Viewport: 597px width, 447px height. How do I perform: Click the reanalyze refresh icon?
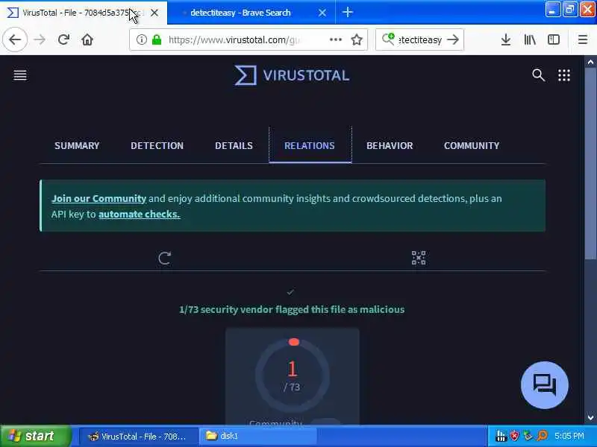coord(164,258)
